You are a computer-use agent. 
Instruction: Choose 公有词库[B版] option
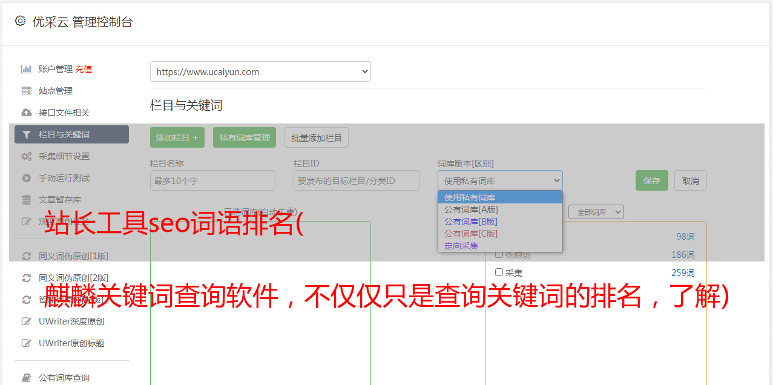500,222
